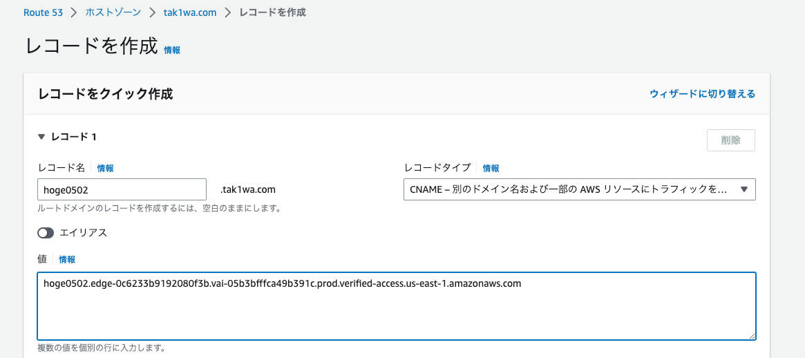
Task: Click the resize grip of 値 textarea
Action: [x=752, y=336]
